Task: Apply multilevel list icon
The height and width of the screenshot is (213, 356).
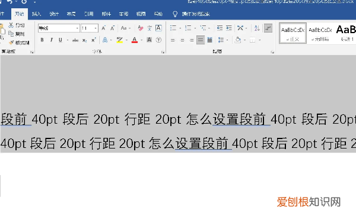Action: (x=203, y=28)
